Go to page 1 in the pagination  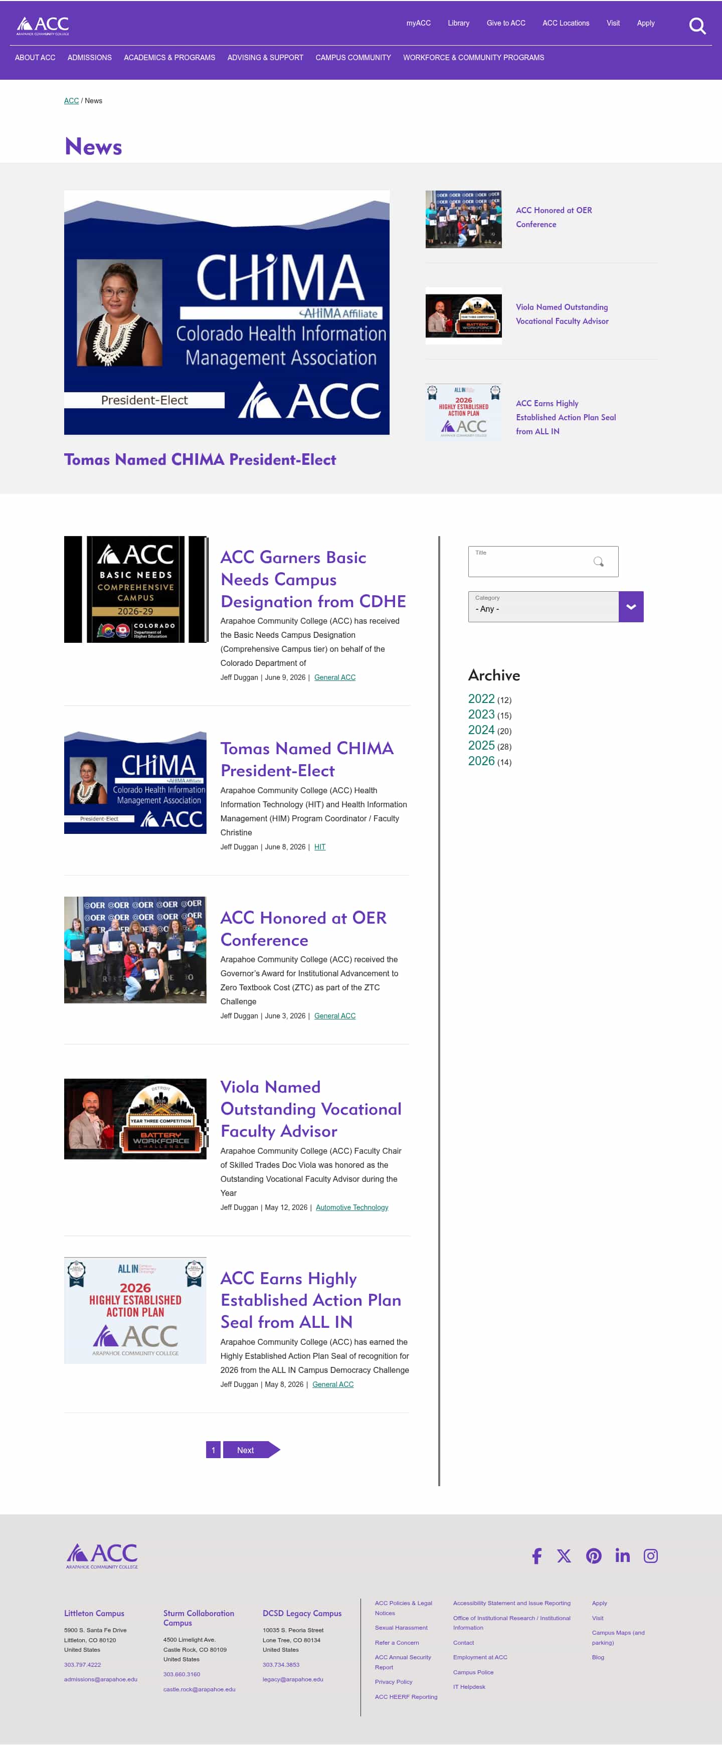click(214, 1450)
